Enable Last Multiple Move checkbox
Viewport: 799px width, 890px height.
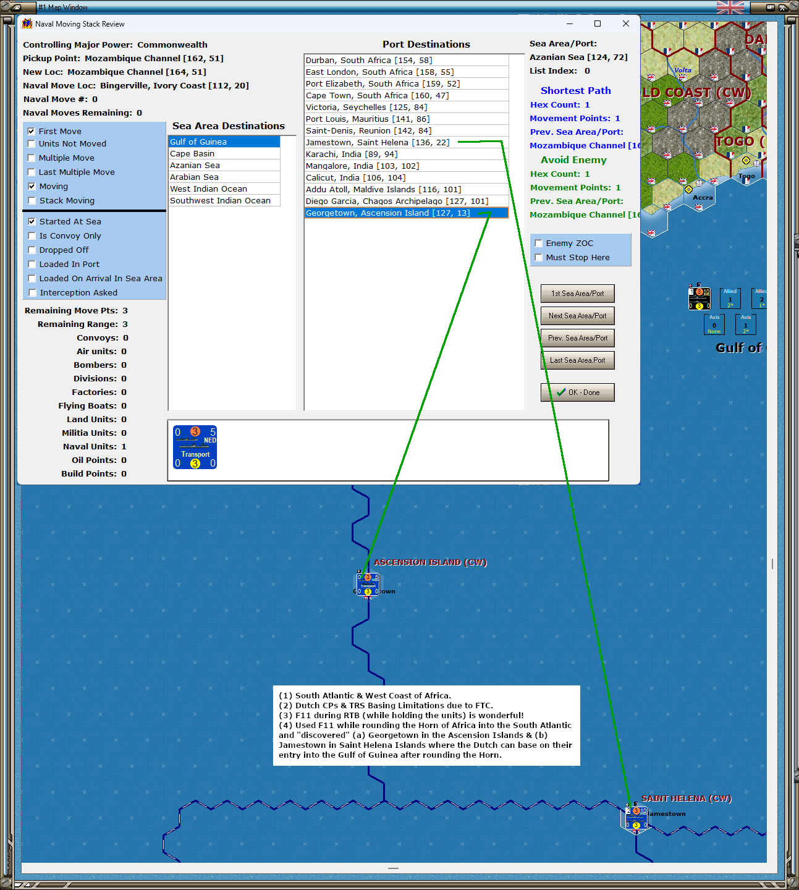[x=31, y=172]
